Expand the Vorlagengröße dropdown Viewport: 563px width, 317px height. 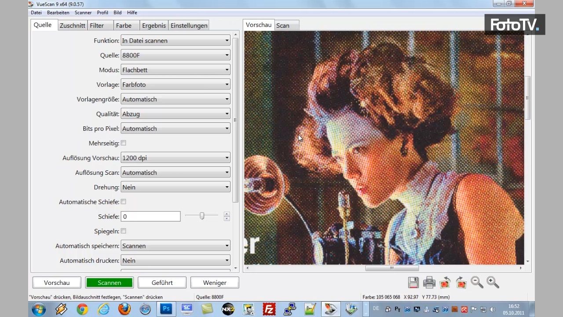tap(175, 99)
